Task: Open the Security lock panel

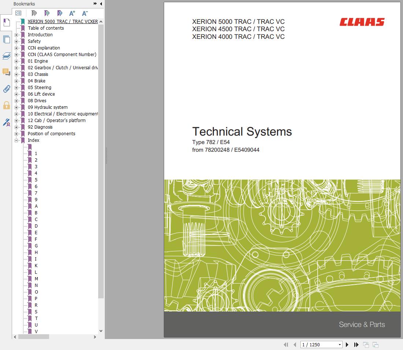Action: click(x=6, y=106)
